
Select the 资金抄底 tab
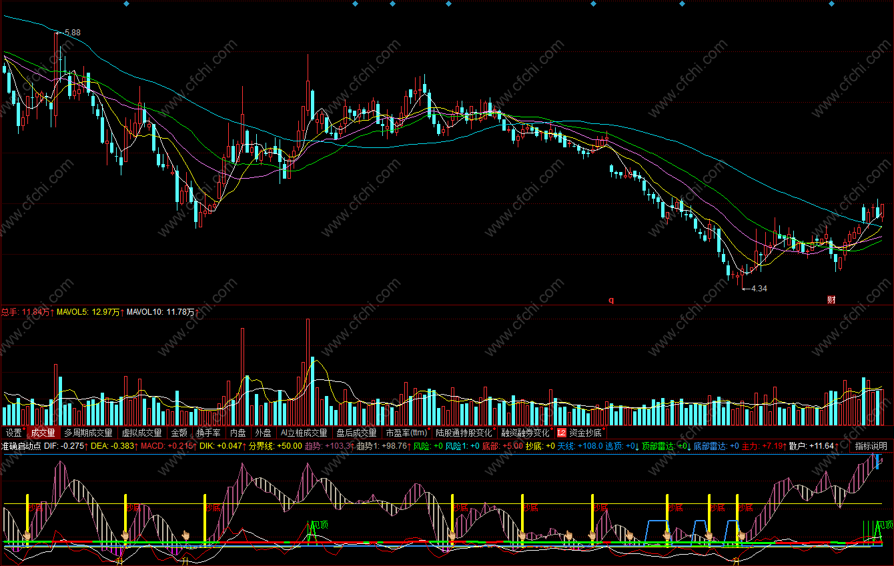tap(585, 433)
